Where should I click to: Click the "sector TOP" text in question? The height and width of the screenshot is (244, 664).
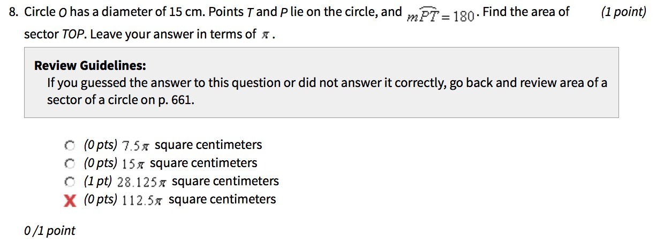pyautogui.click(x=55, y=35)
